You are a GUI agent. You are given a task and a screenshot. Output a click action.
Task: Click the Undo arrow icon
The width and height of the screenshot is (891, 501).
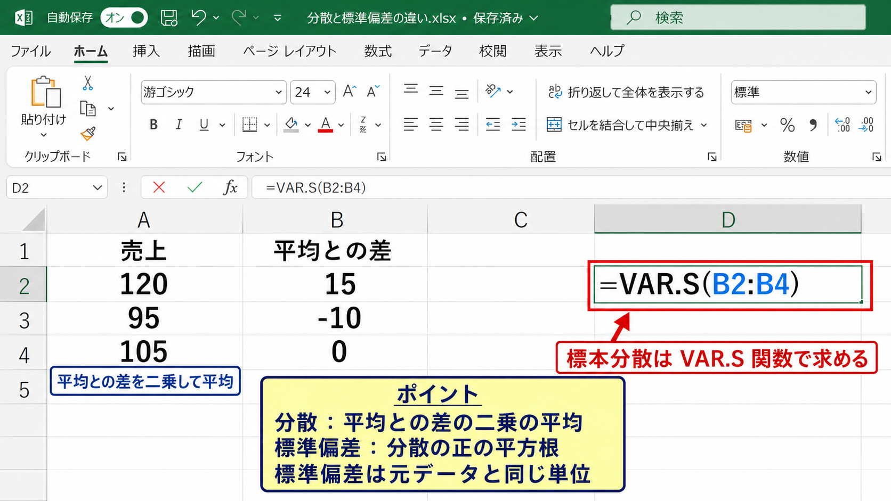tap(198, 18)
